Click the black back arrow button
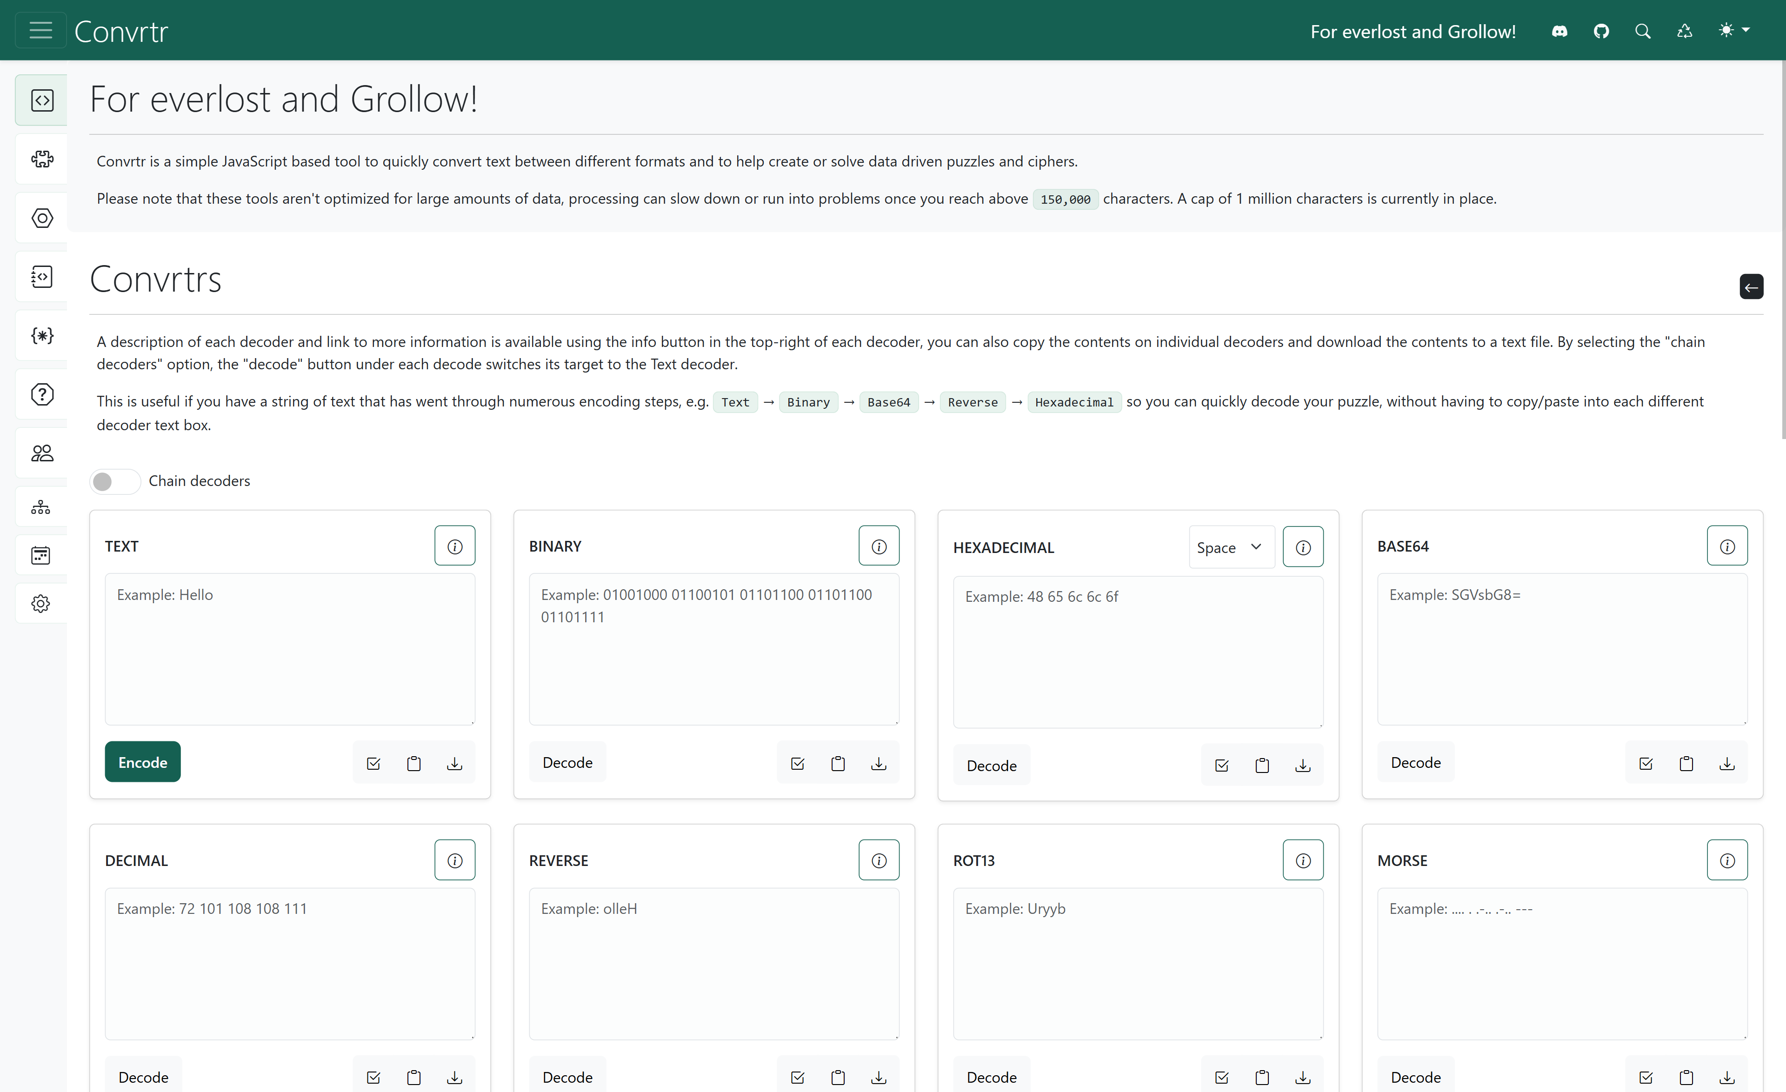 1751,287
